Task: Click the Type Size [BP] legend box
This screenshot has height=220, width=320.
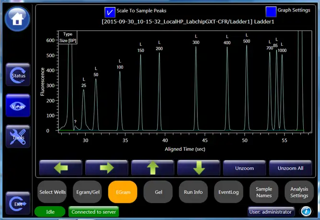Action: click(x=68, y=37)
